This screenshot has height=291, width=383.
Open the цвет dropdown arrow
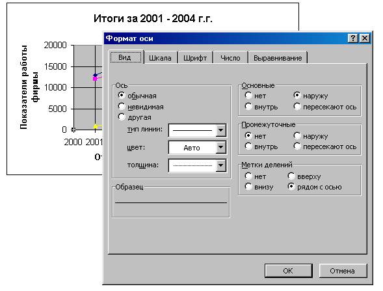(x=220, y=148)
